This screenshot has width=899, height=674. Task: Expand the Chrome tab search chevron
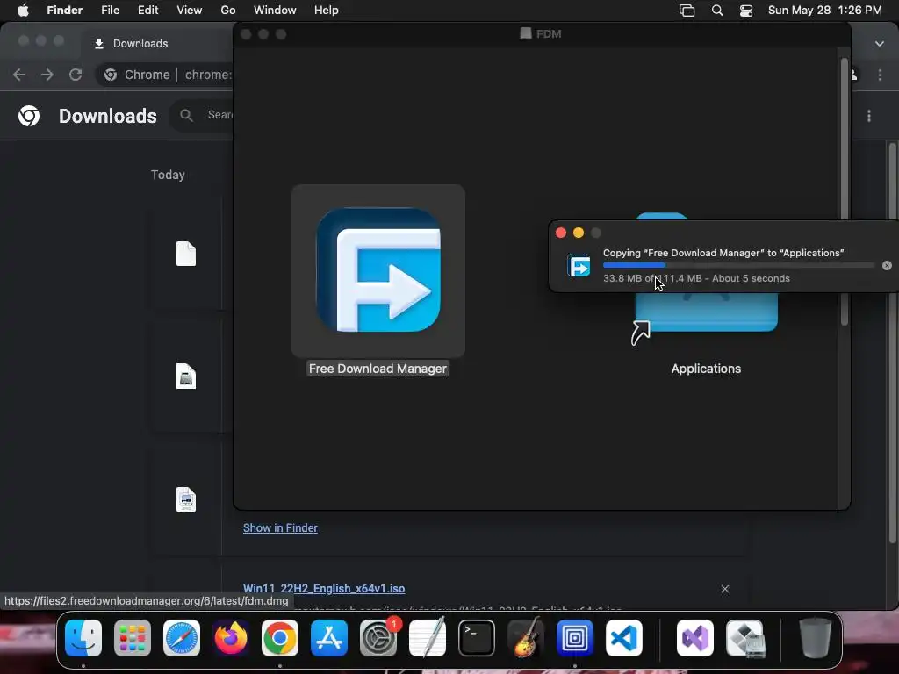tap(879, 44)
